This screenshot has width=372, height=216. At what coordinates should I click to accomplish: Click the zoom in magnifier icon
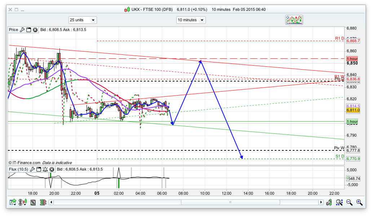[359, 203]
